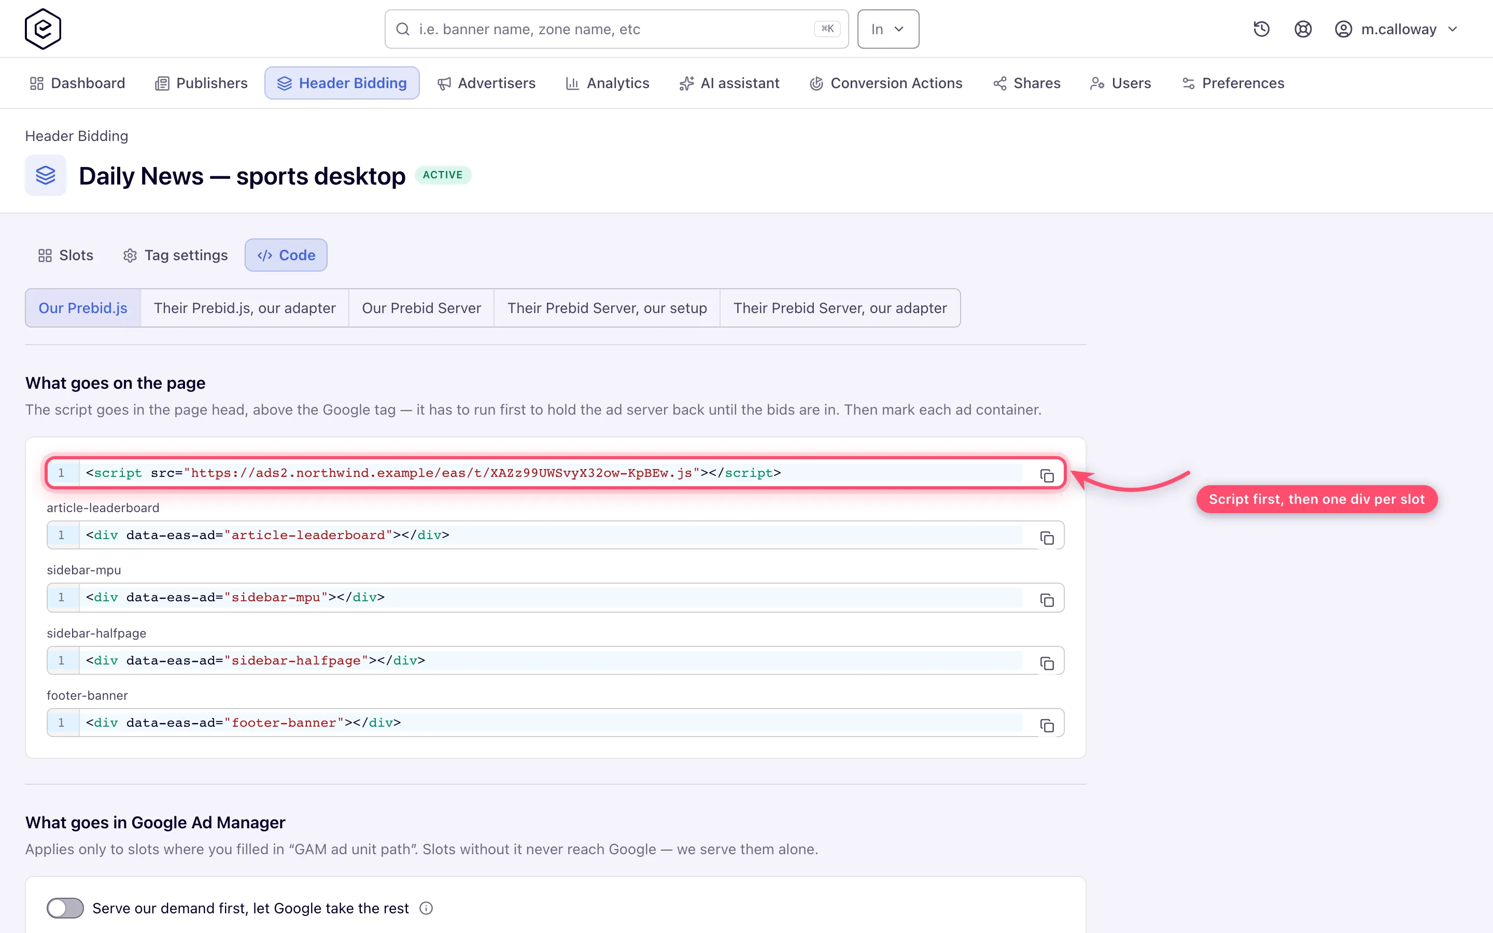Open the Publishers section
This screenshot has height=933, width=1493.
pyautogui.click(x=201, y=83)
